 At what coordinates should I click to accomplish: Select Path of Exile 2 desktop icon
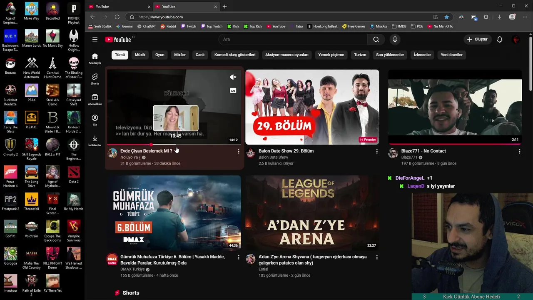[32, 285]
